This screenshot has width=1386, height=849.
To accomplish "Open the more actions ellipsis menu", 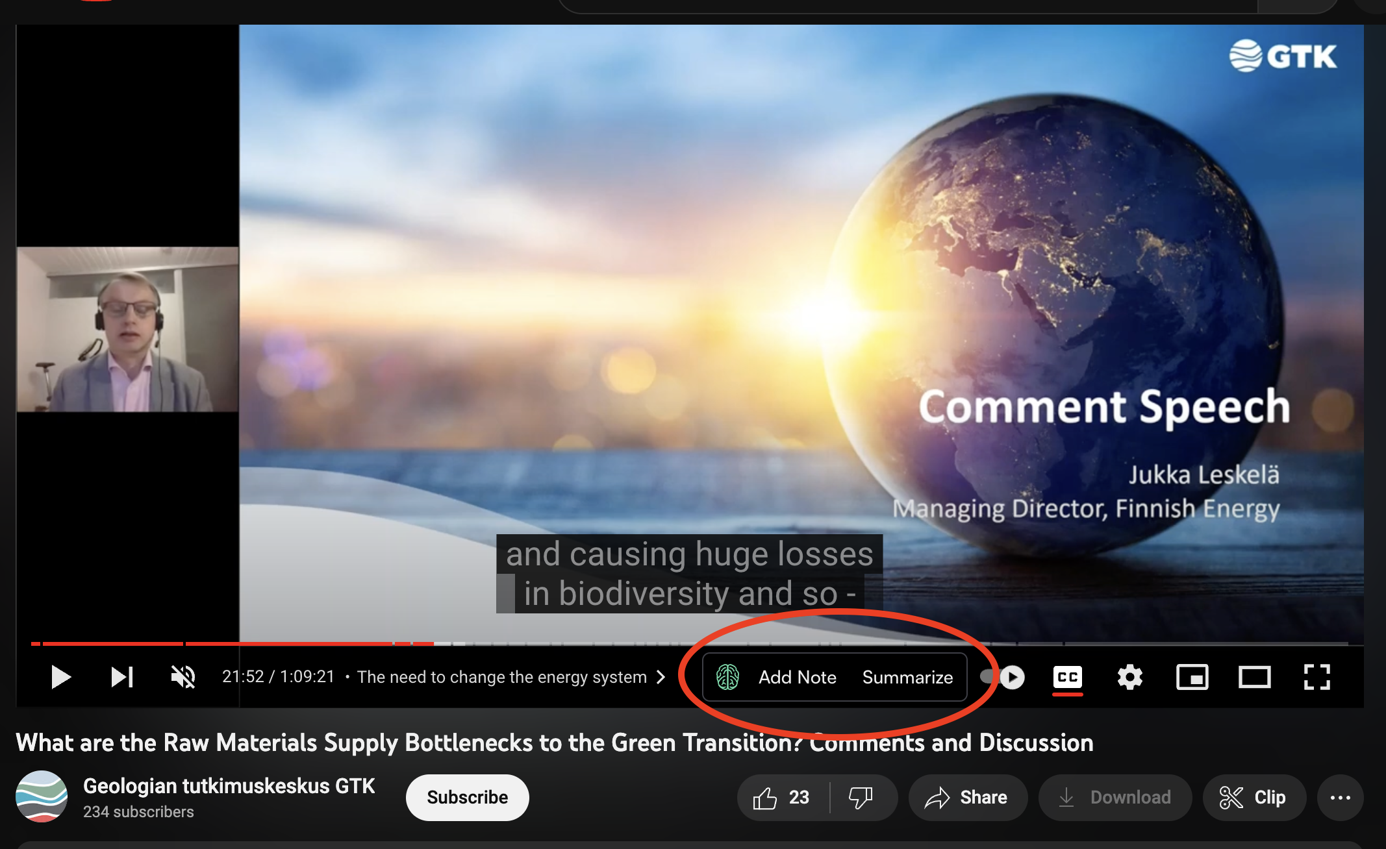I will point(1340,798).
